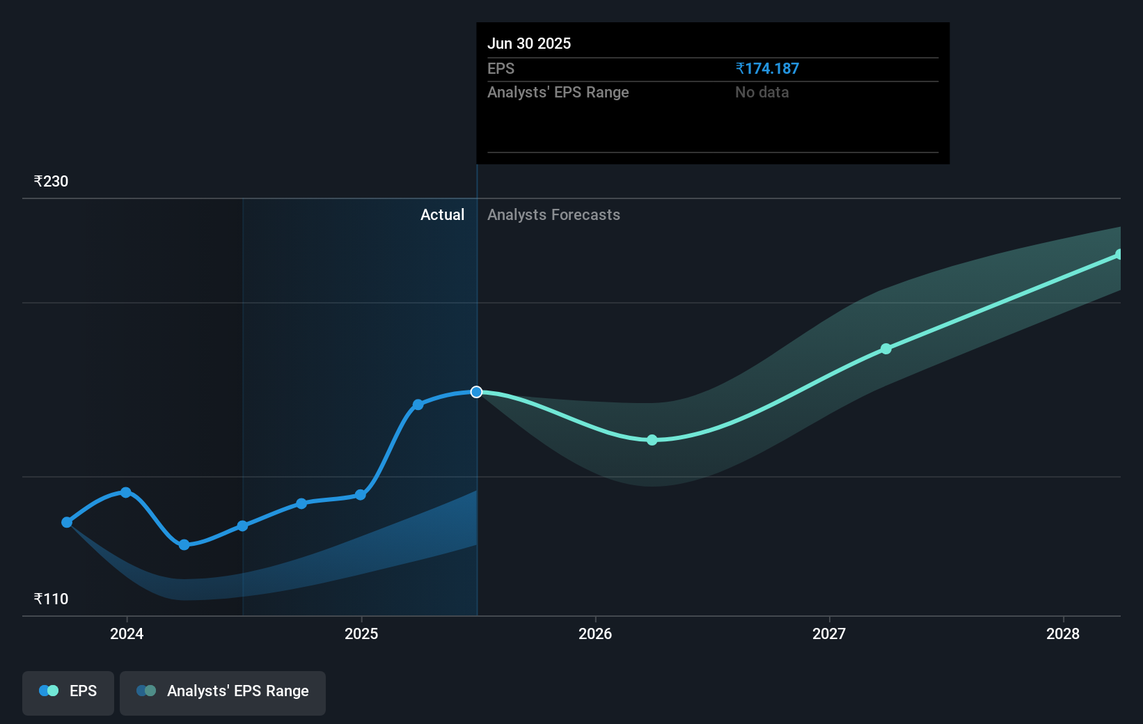1143x724 pixels.
Task: Open the Jun 30 2025 tooltip header
Action: (530, 43)
